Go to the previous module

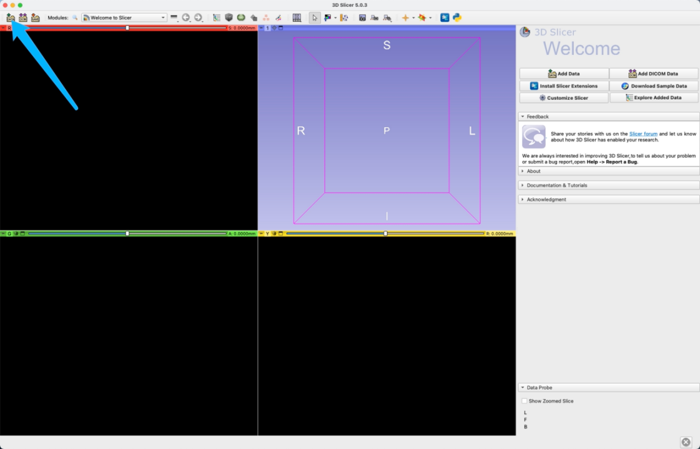[x=185, y=18]
